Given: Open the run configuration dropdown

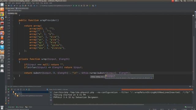Looking at the screenshot, I should 71,6.
